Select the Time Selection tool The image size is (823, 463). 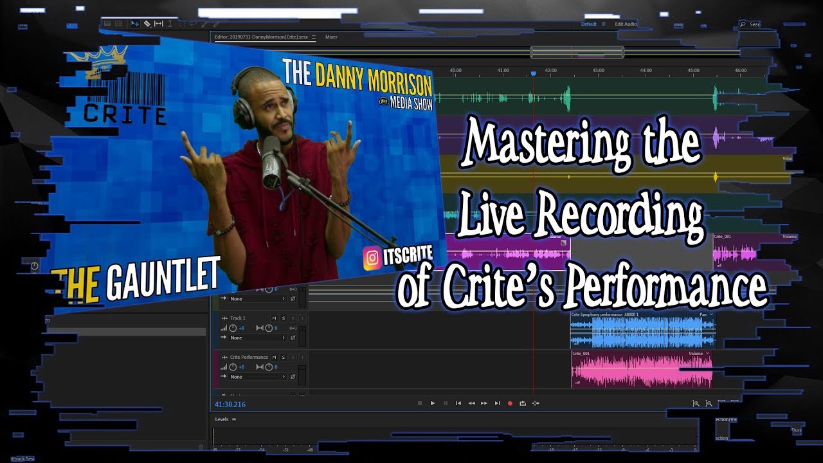click(x=170, y=24)
